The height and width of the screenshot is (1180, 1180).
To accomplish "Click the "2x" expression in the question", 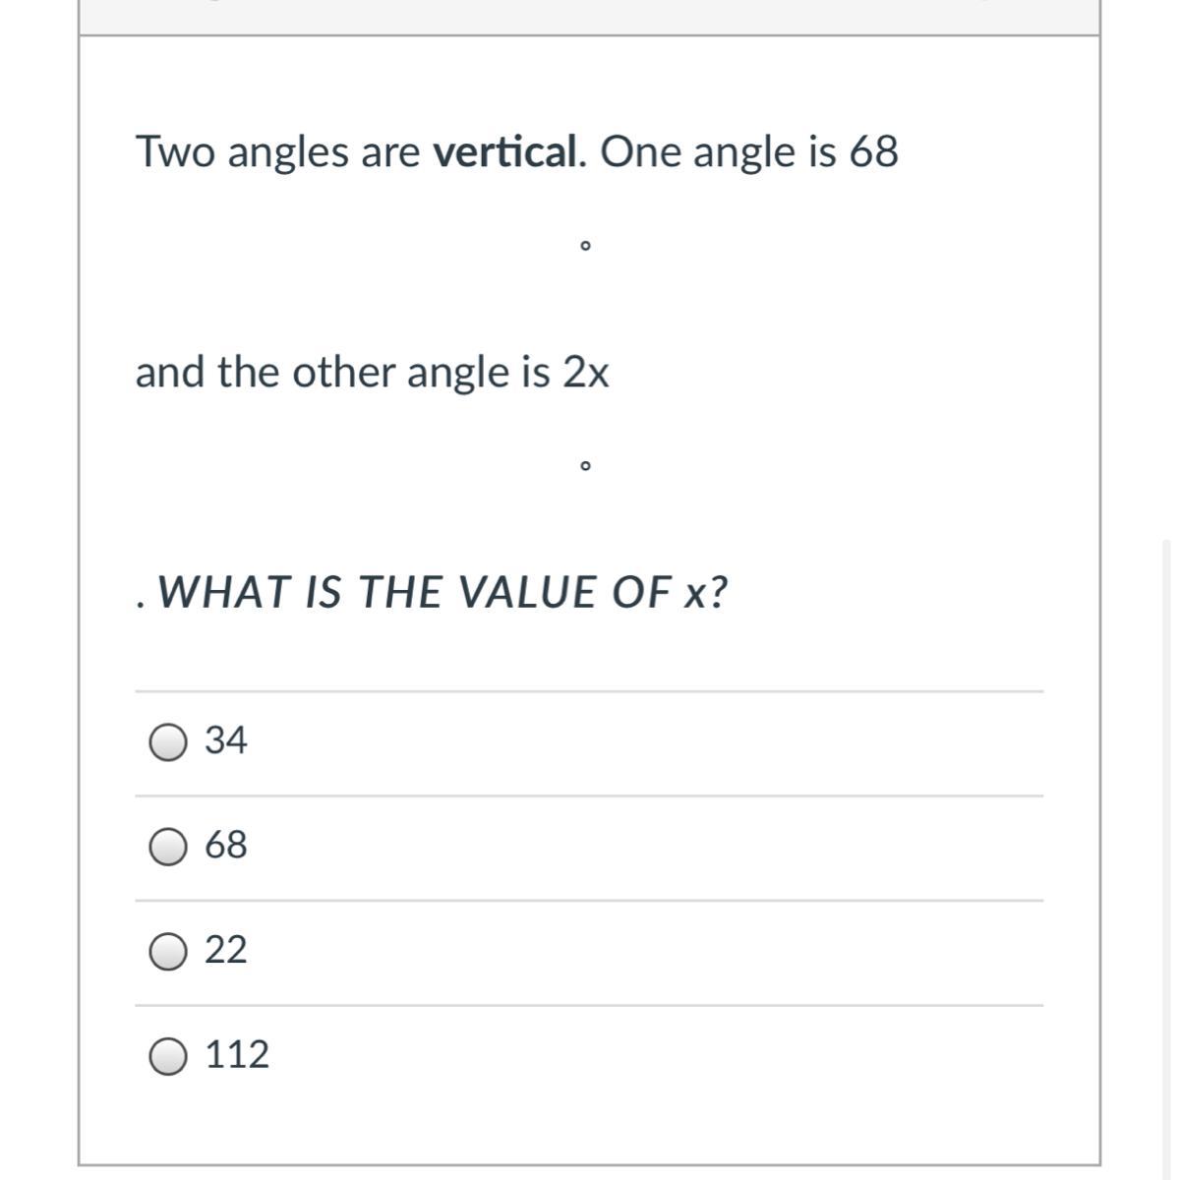I will click(585, 373).
